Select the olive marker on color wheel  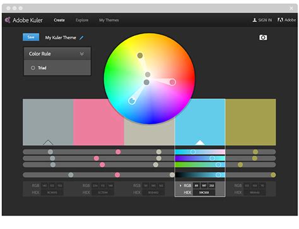tap(140, 56)
